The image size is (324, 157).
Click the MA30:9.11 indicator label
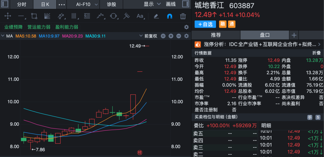click(x=96, y=36)
